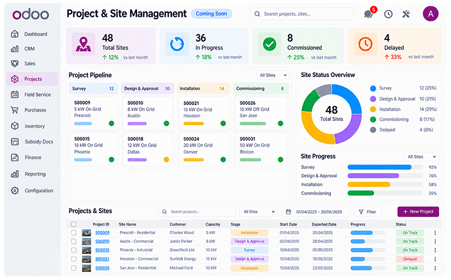Screen dimensions: 451x280
Task: Click the Subsidy Docs icon
Action: coord(15,142)
